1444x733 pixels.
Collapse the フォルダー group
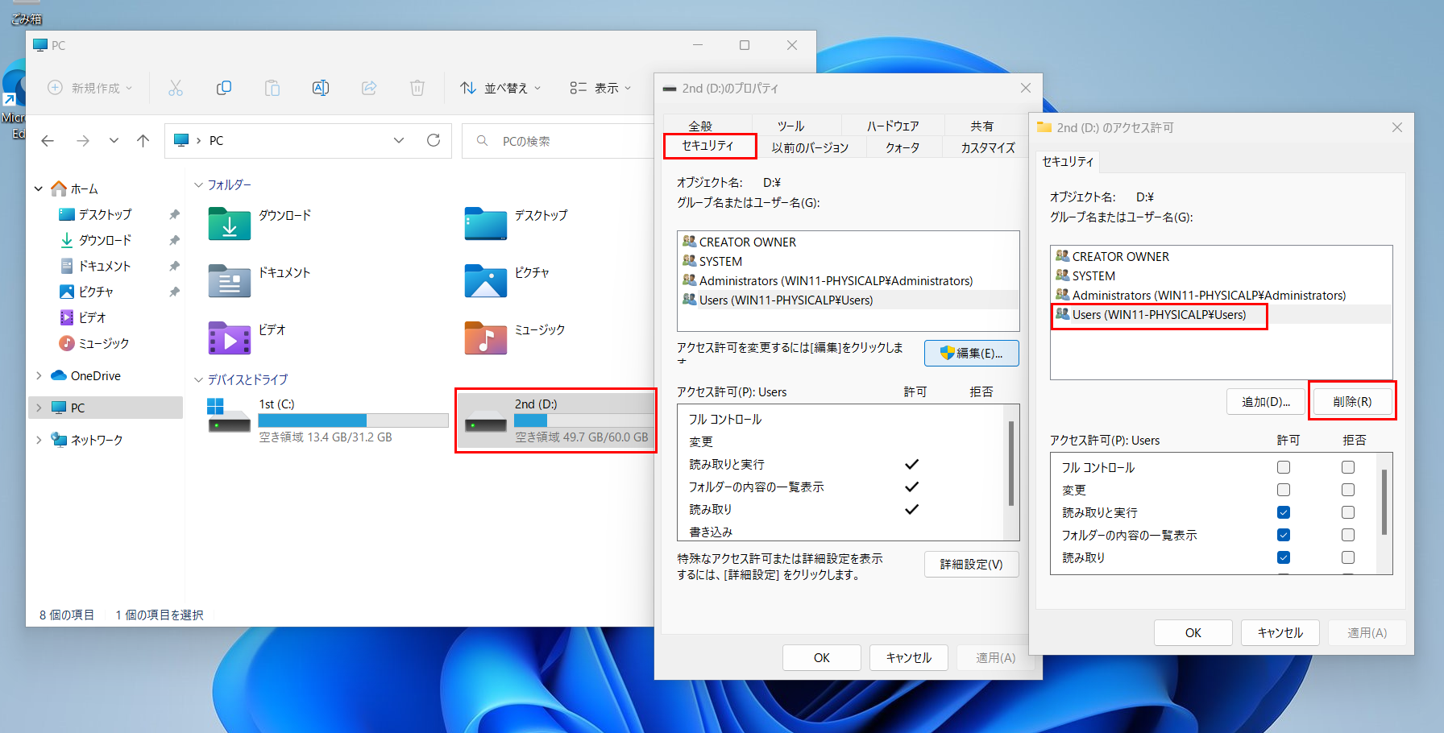coord(199,184)
